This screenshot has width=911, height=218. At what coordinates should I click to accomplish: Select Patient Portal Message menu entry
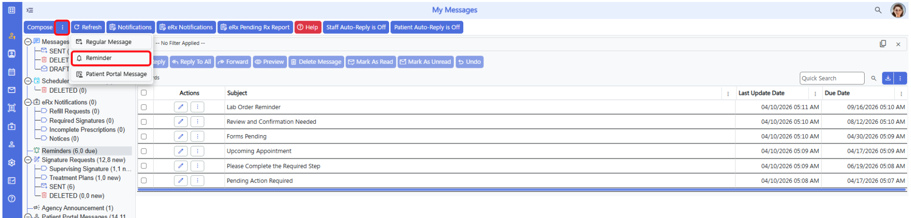click(x=111, y=74)
